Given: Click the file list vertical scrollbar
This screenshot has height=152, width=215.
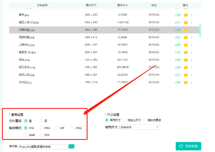Looking at the screenshot, I should 200,30.
